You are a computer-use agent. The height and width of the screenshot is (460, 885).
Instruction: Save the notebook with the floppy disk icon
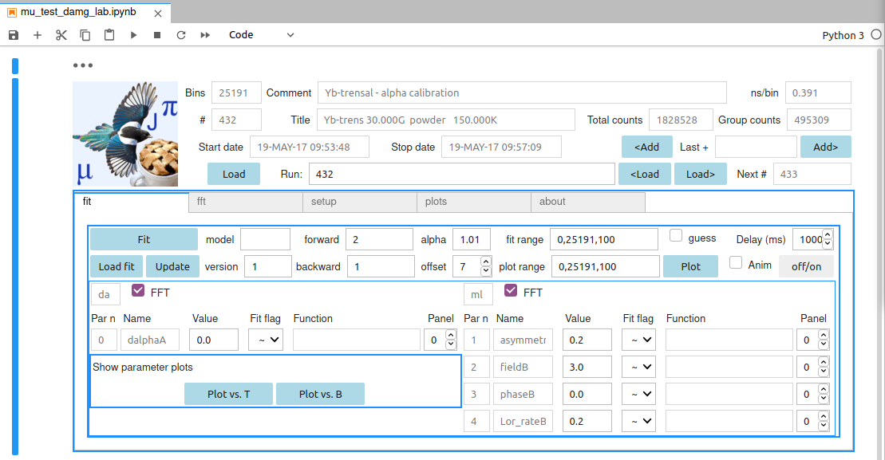pos(14,35)
